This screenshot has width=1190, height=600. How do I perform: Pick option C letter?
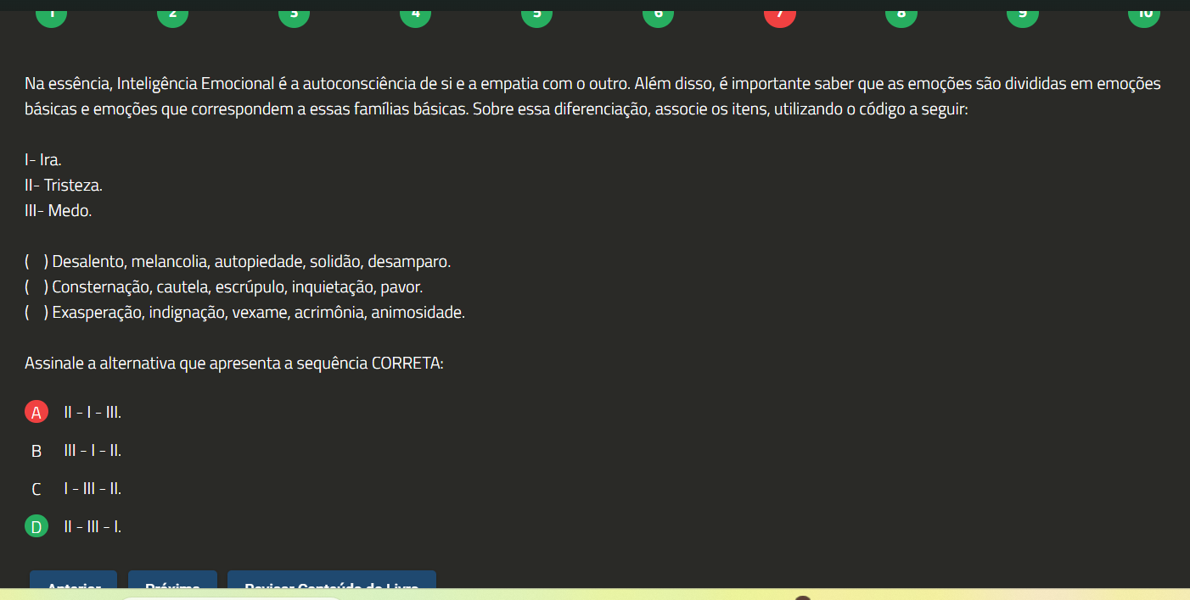pyautogui.click(x=36, y=489)
